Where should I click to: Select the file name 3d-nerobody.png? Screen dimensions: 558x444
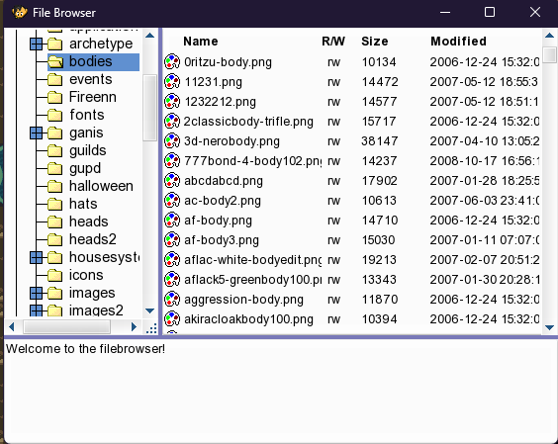coord(232,141)
